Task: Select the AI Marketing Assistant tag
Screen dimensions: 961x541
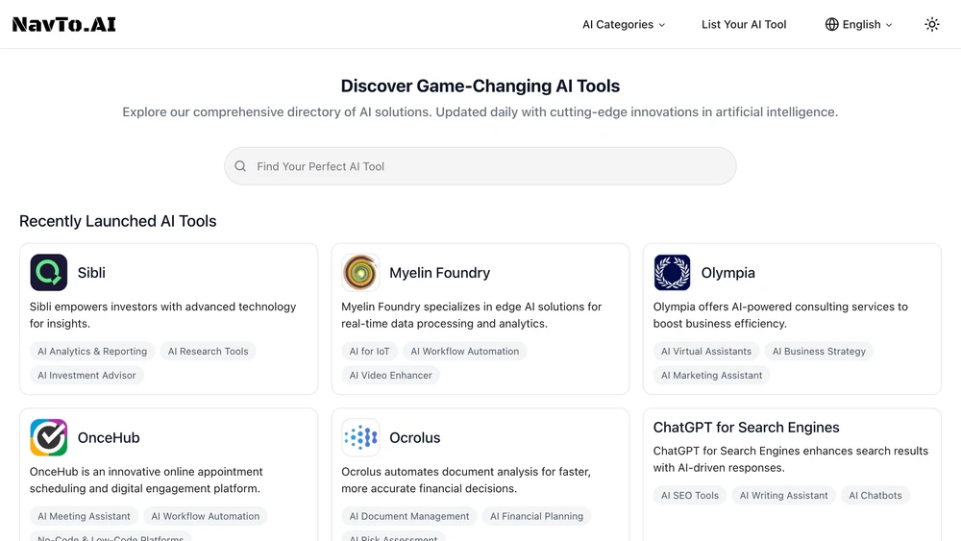Action: 711,375
